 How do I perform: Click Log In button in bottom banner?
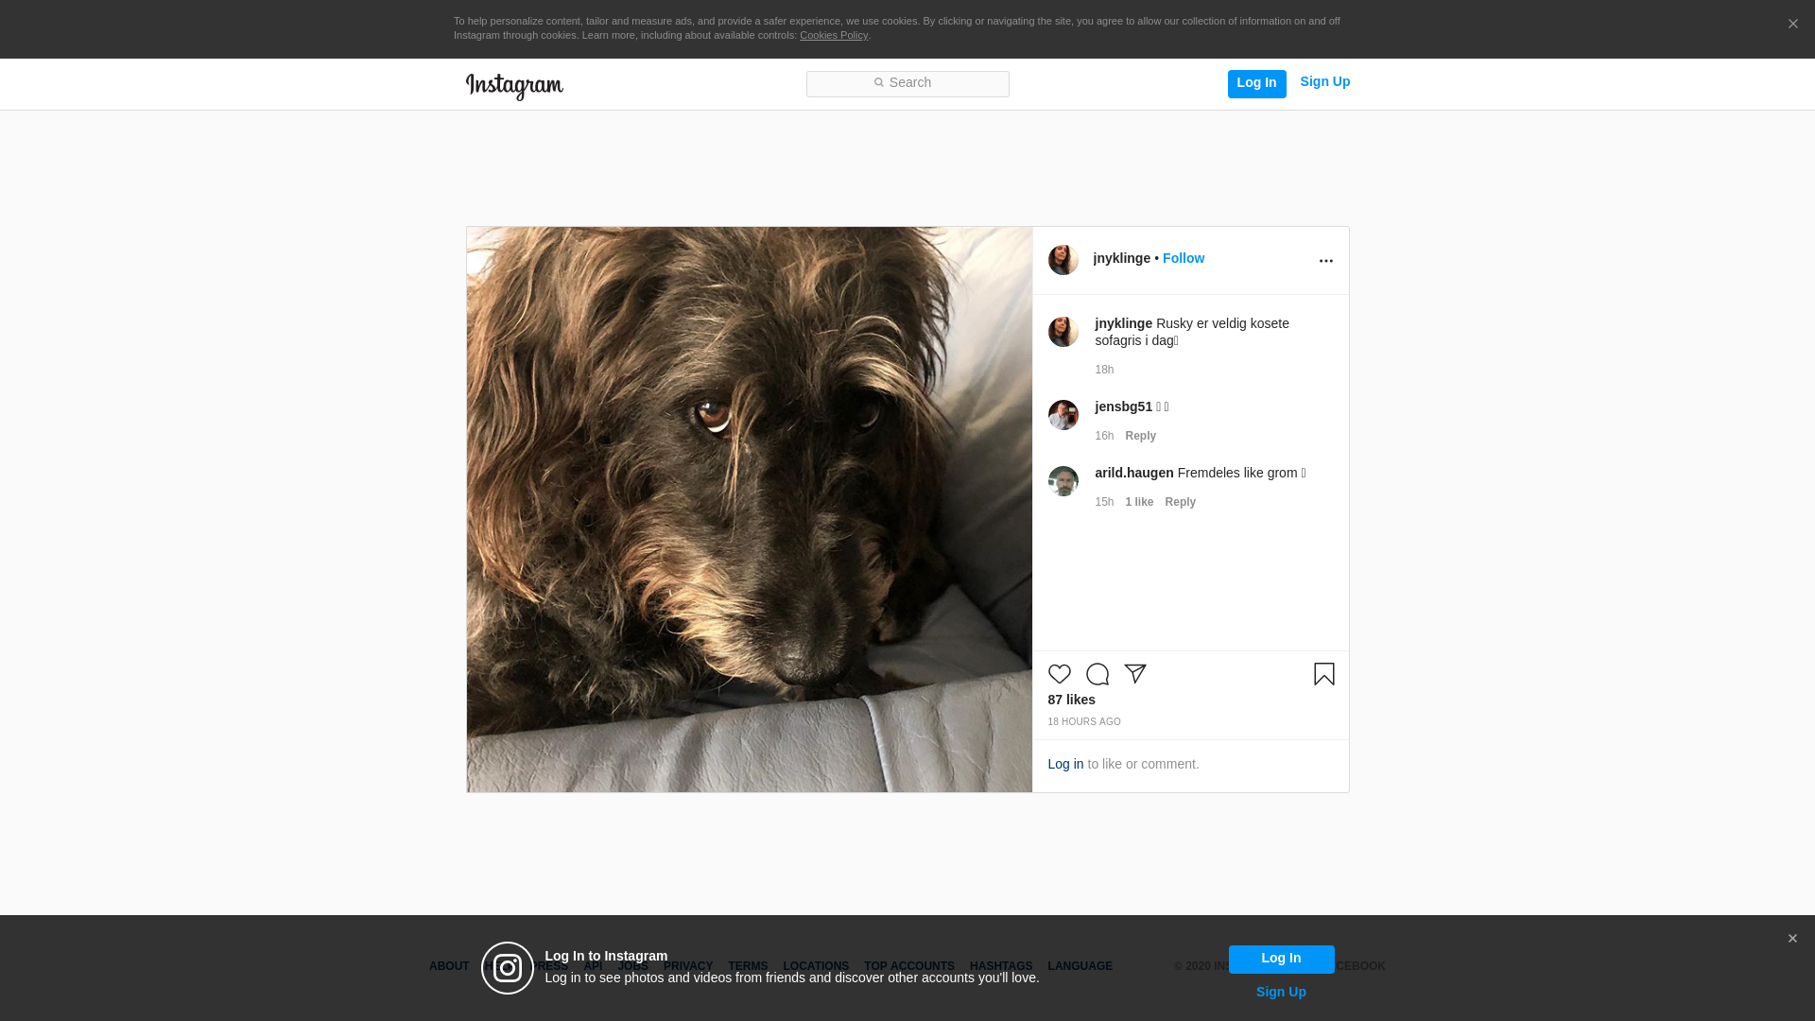pos(1281,959)
